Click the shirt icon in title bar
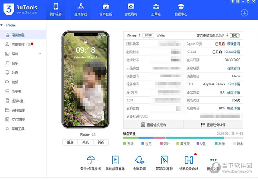This screenshot has height=179, width=258. (233, 1)
